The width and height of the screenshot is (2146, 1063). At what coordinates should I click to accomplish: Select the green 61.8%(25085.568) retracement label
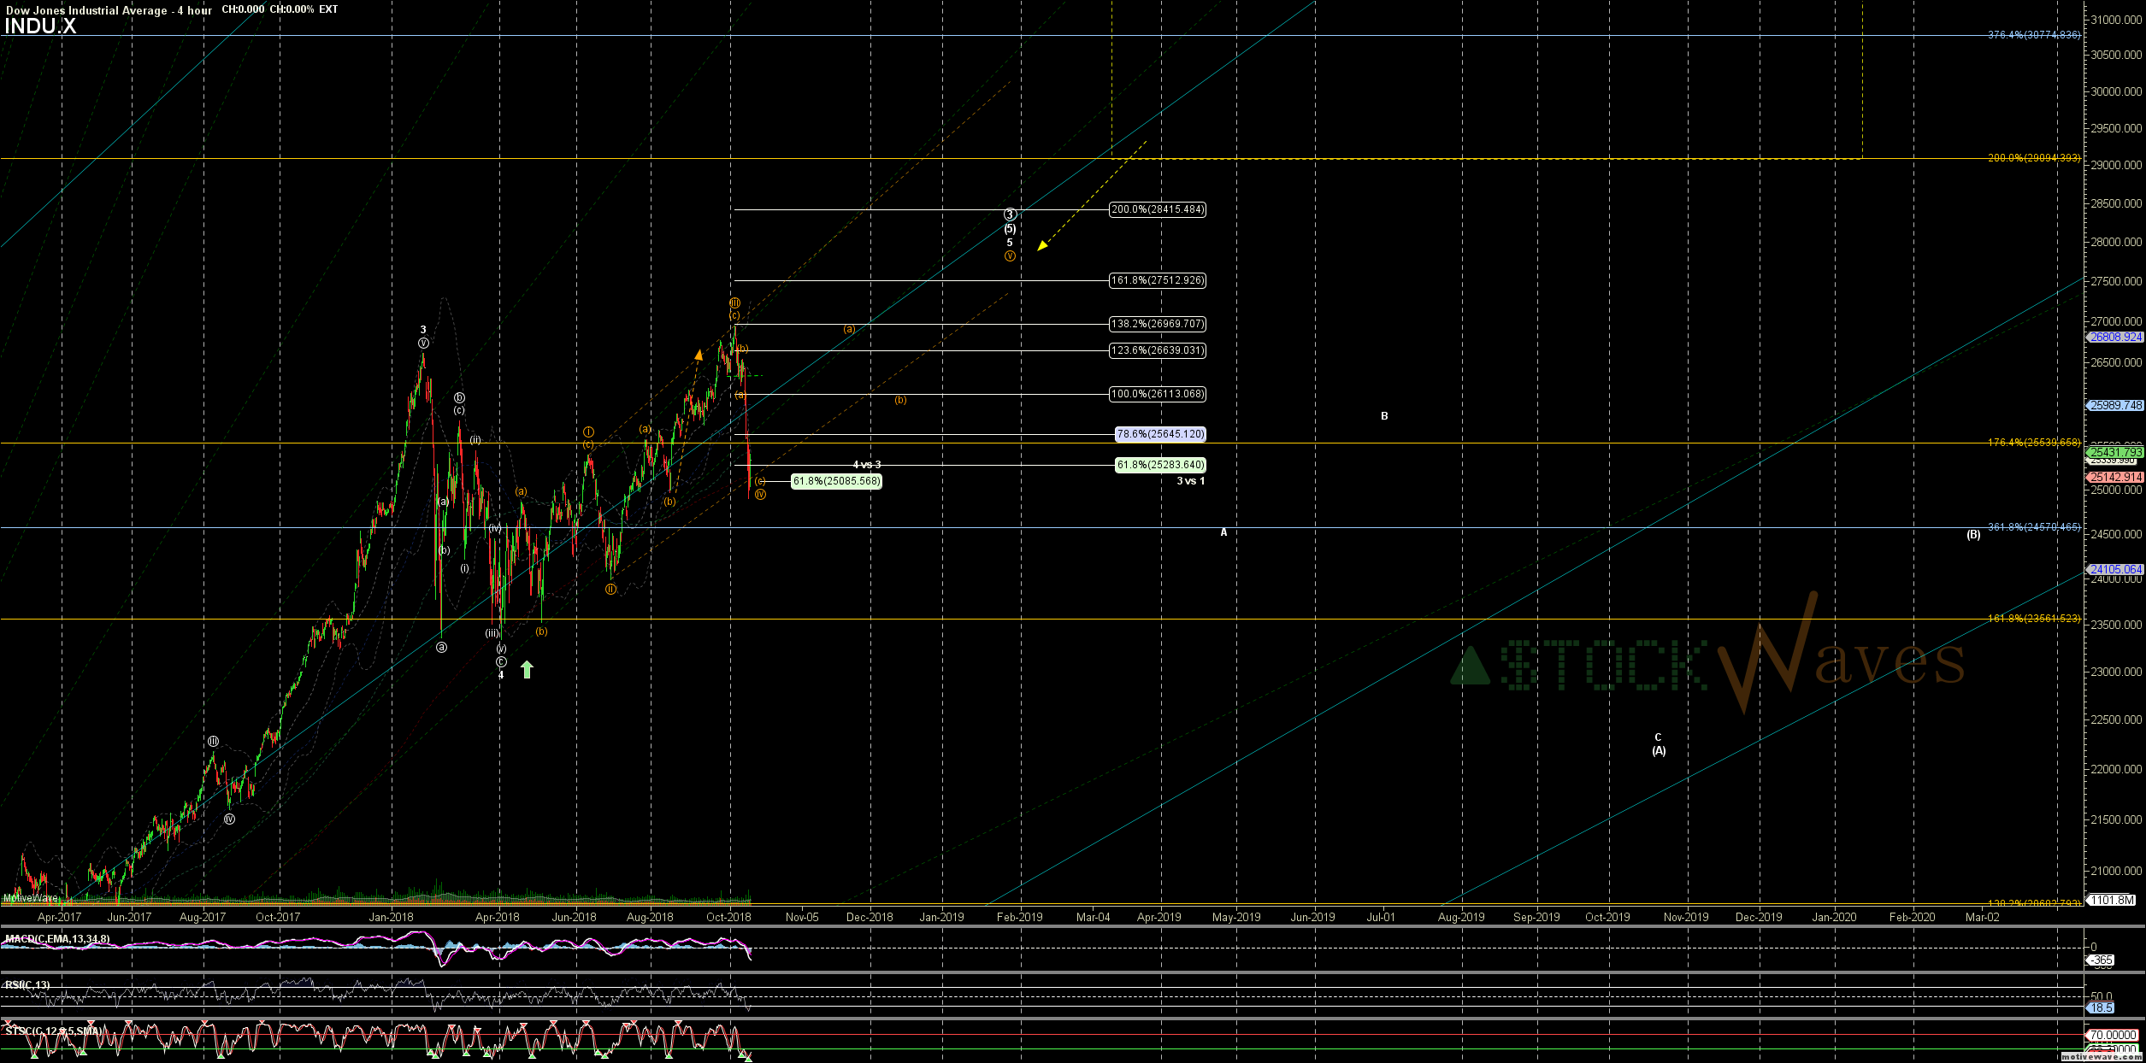[x=836, y=481]
